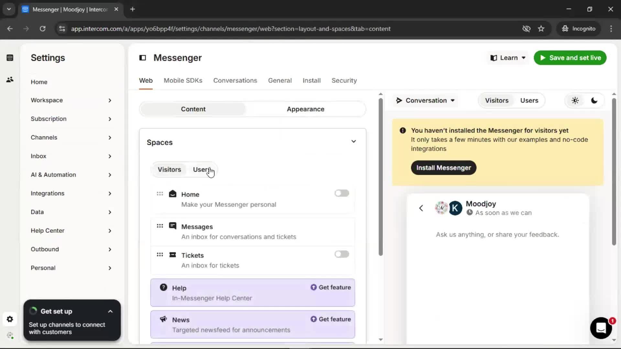Toggle the Messenger sidebar panel icon

[x=143, y=58]
